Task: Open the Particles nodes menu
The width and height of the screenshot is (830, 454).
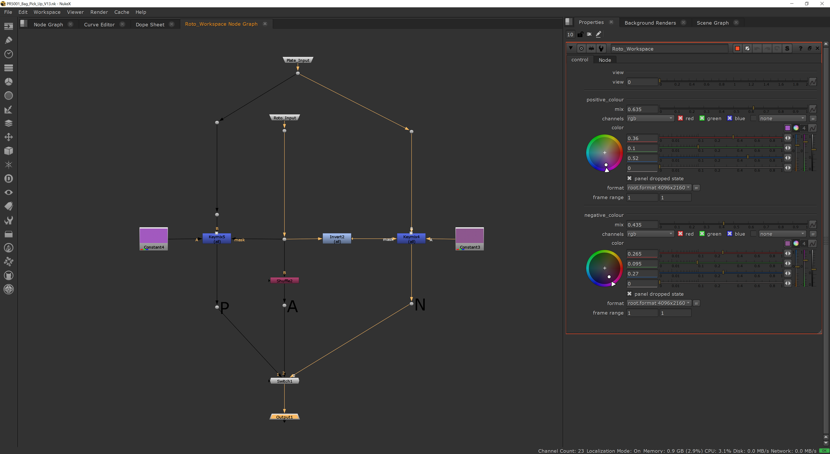Action: tap(9, 165)
